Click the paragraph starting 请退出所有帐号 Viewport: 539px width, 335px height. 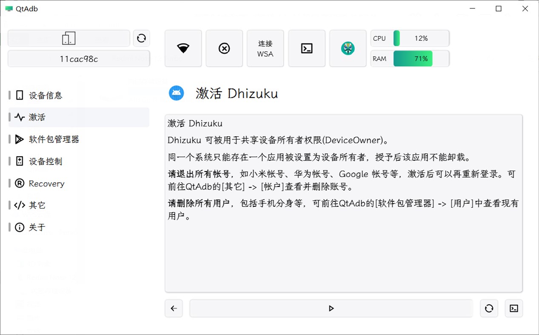tap(342, 180)
